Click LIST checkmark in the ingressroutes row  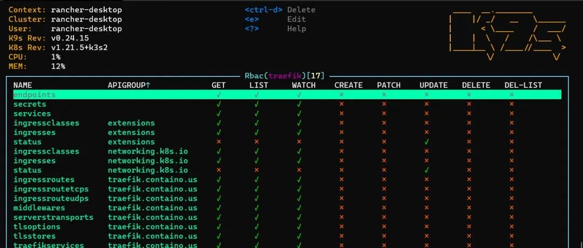(x=256, y=180)
